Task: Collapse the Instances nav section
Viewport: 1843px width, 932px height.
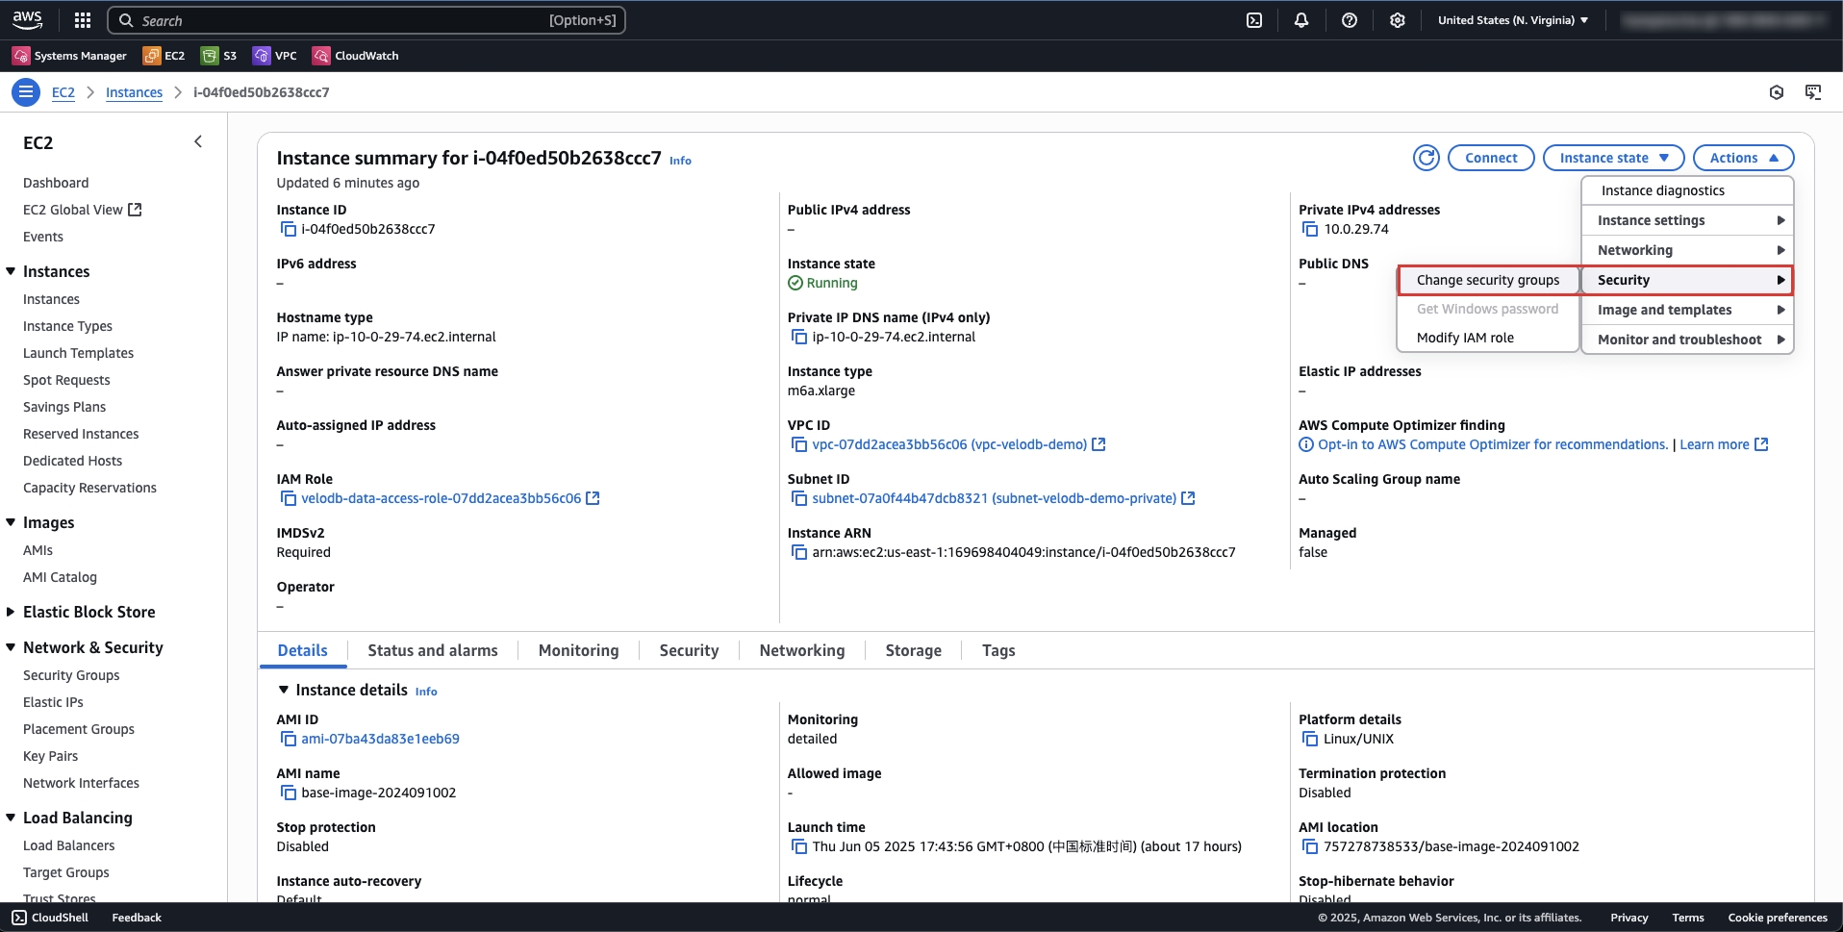Action: point(12,271)
